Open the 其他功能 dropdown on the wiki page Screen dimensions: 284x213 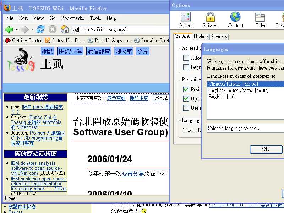tap(161, 98)
